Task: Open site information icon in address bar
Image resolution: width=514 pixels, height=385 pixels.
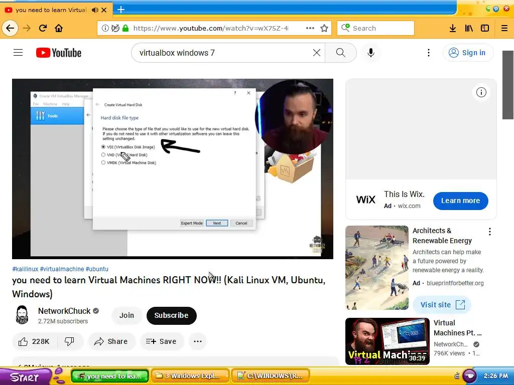Action: (x=105, y=28)
